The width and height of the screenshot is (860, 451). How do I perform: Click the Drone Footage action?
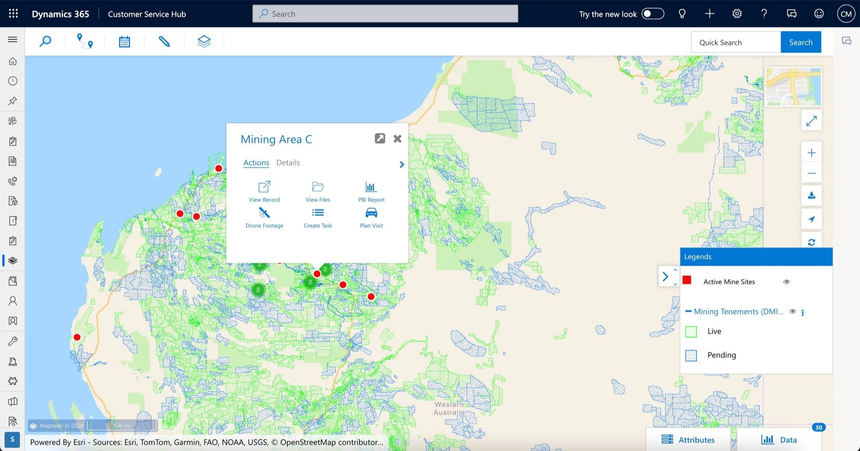click(264, 217)
